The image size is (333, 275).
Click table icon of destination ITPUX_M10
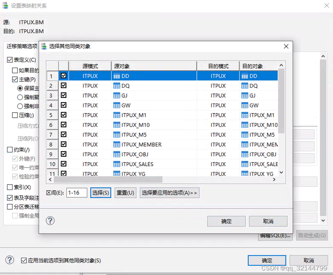[x=245, y=125]
